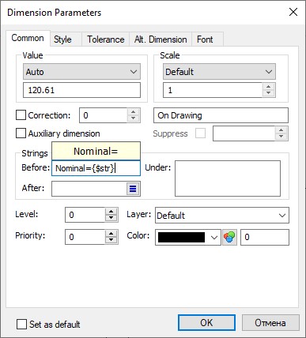Viewport: 306px width, 338px height.
Task: Increase the Scale factor spinner
Action: coord(268,87)
